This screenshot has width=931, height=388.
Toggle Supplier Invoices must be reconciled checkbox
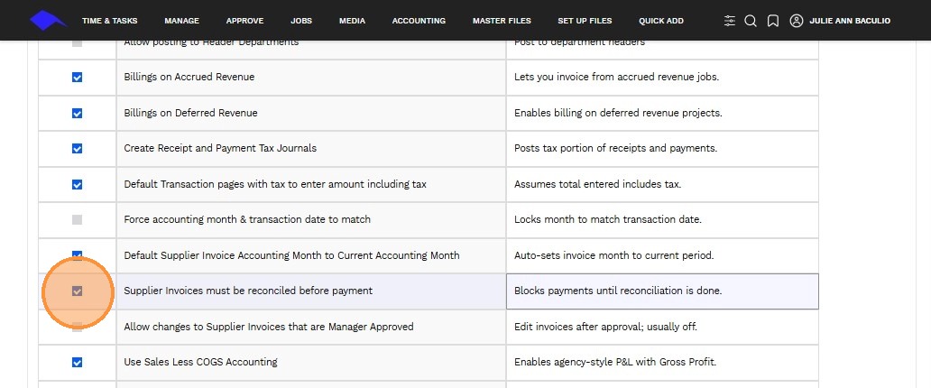(77, 291)
